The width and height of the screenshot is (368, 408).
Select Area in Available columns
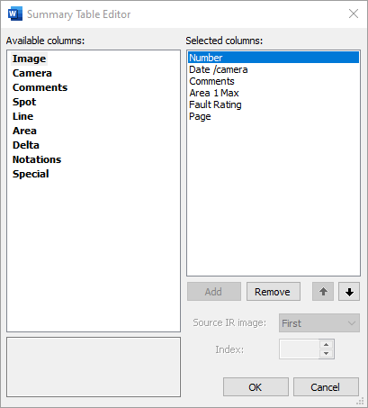[x=24, y=131]
